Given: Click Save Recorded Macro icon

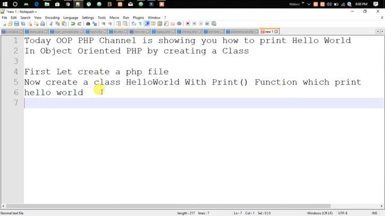Looking at the screenshot, I should [x=214, y=24].
